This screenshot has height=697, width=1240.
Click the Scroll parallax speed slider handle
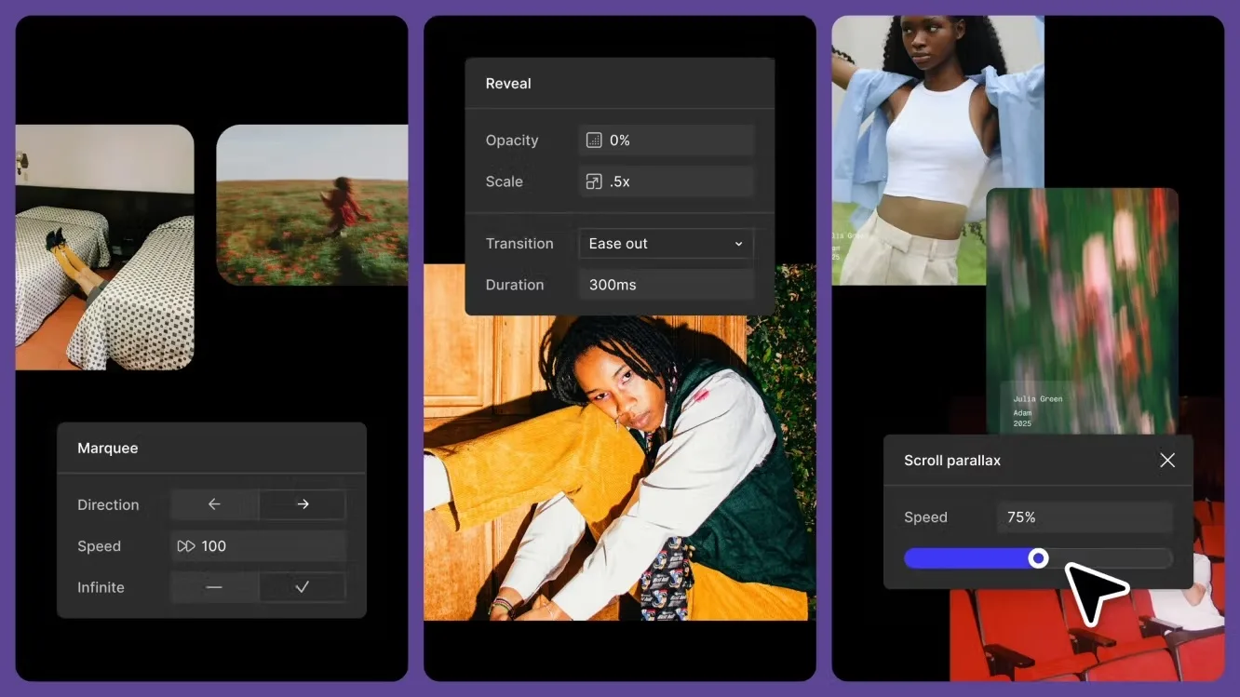[1038, 557]
